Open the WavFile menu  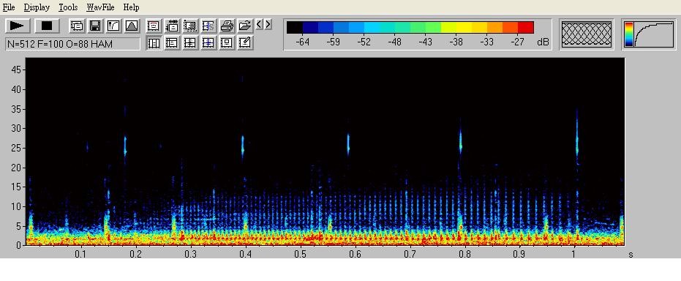point(100,7)
